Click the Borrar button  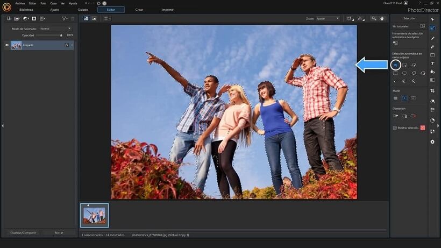tap(59, 233)
